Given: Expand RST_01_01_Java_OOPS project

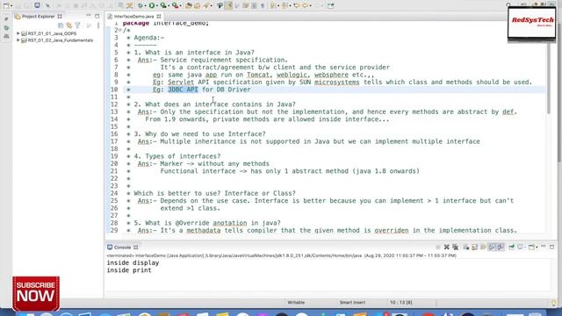Looking at the screenshot, I should tap(18, 33).
